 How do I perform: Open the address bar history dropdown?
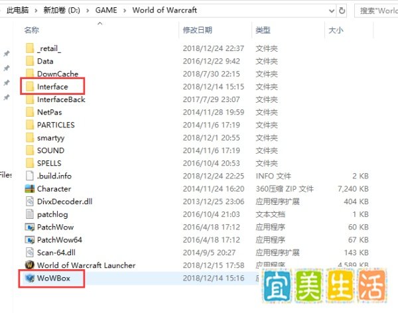pyautogui.click(x=331, y=11)
